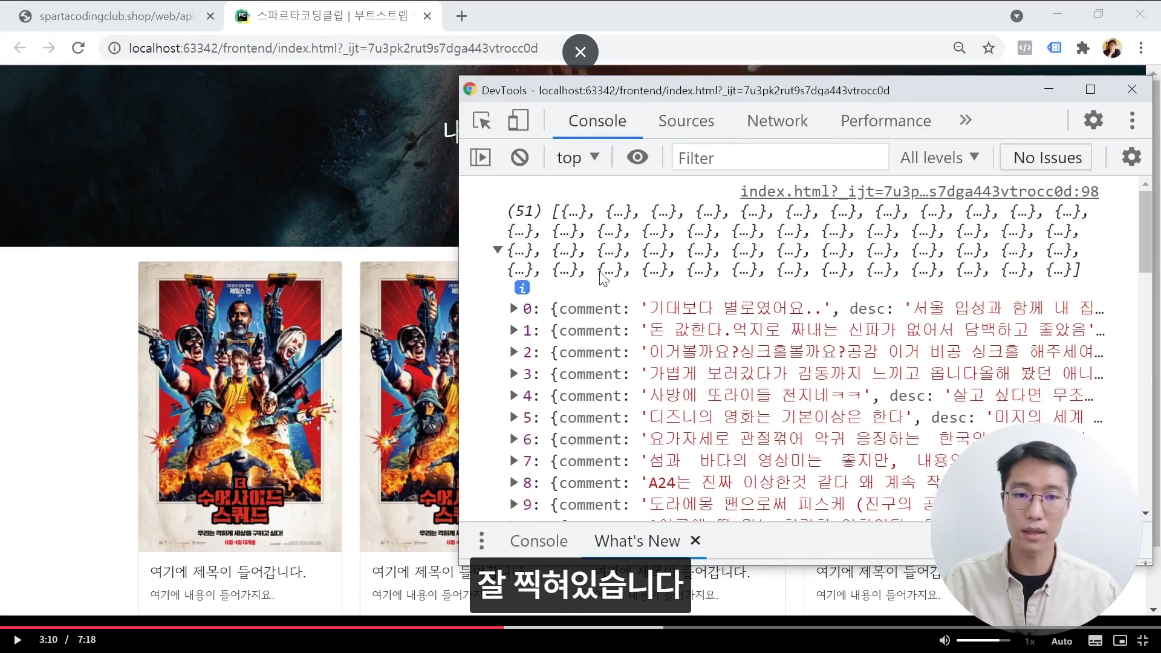Expand array item 8
Screen dimensions: 1161x653
coord(513,482)
